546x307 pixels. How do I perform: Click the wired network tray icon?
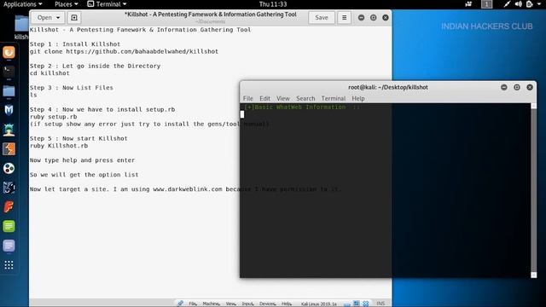pos(507,4)
